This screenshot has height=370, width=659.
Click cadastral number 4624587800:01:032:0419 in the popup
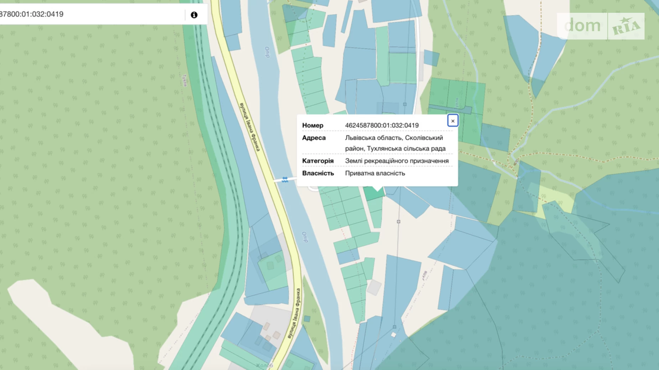(382, 125)
